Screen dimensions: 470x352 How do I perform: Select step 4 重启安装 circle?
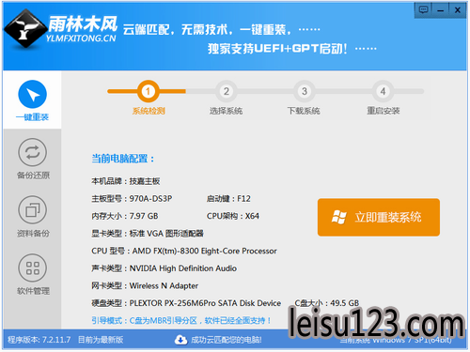point(383,91)
